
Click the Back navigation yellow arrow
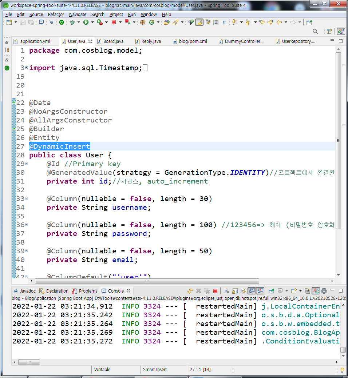tap(279, 23)
